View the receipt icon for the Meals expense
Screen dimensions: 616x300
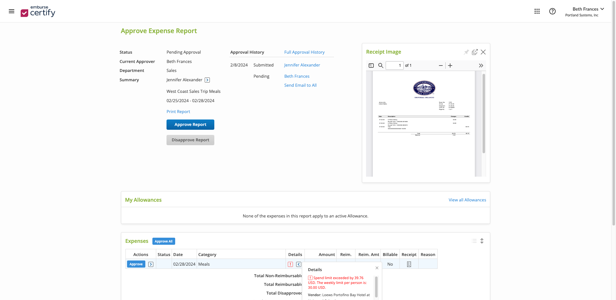click(409, 264)
